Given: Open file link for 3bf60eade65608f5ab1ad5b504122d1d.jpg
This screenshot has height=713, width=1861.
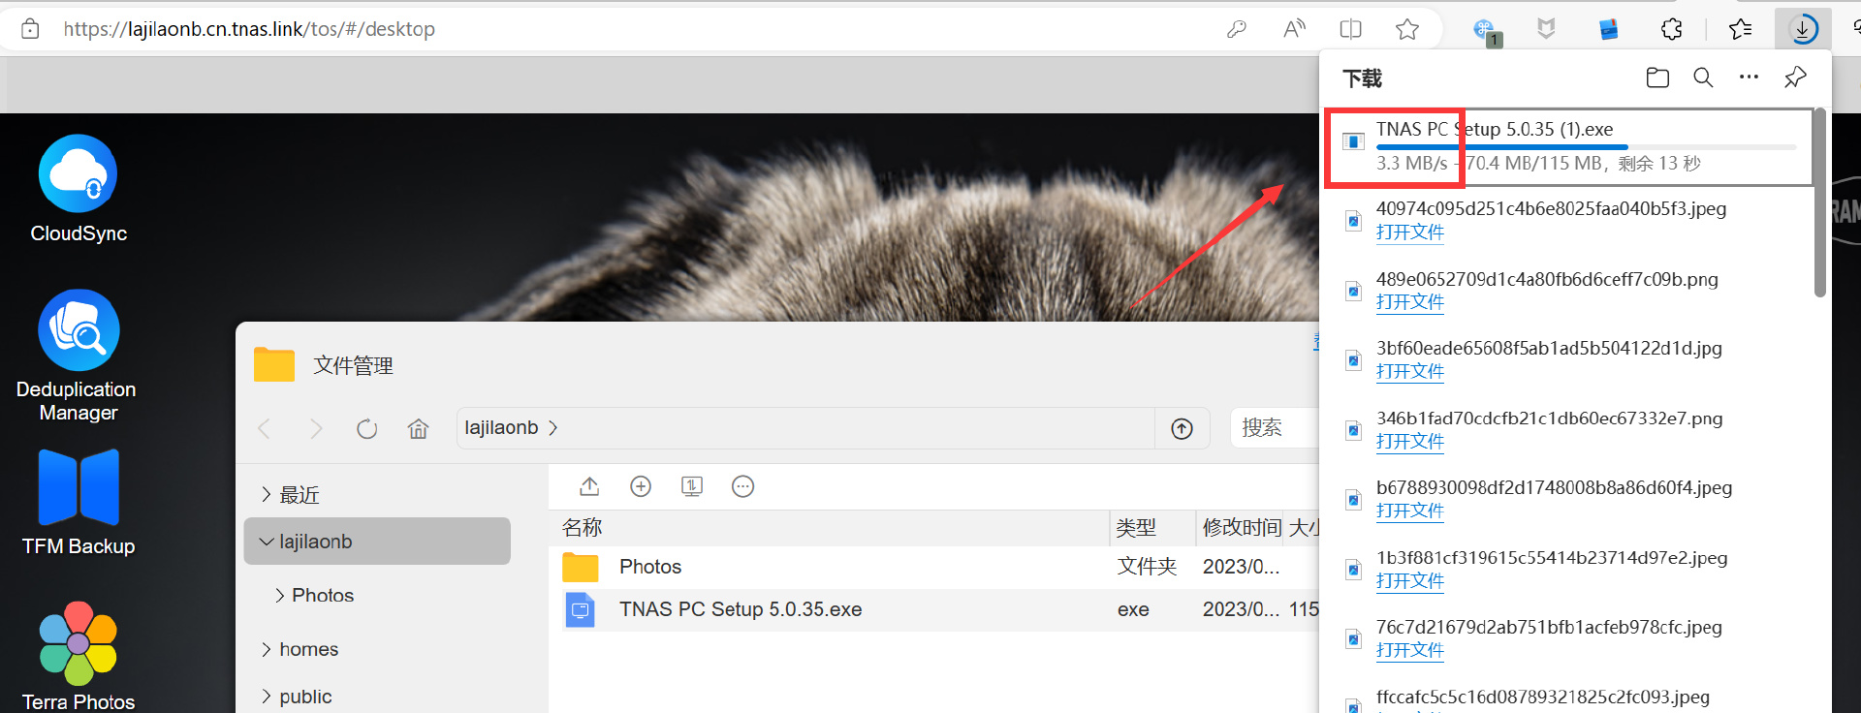Looking at the screenshot, I should [1410, 372].
